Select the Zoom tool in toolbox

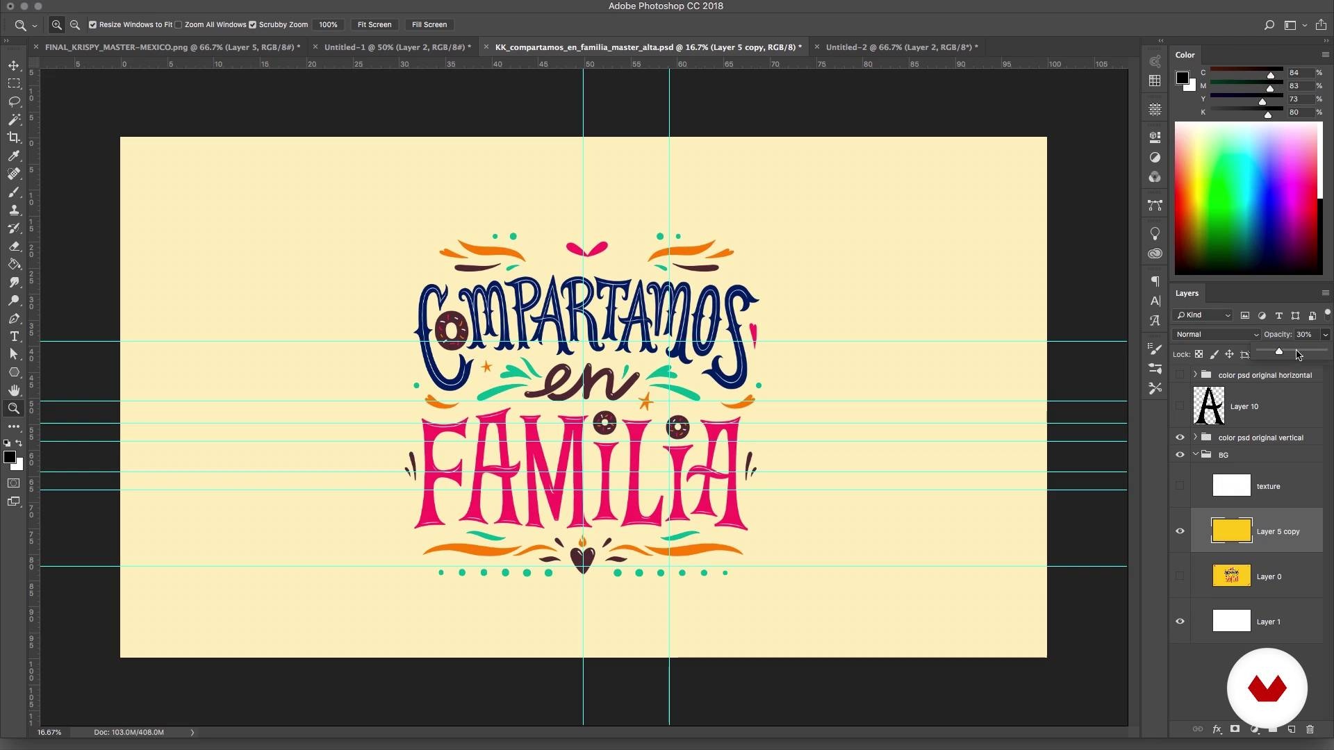click(14, 408)
